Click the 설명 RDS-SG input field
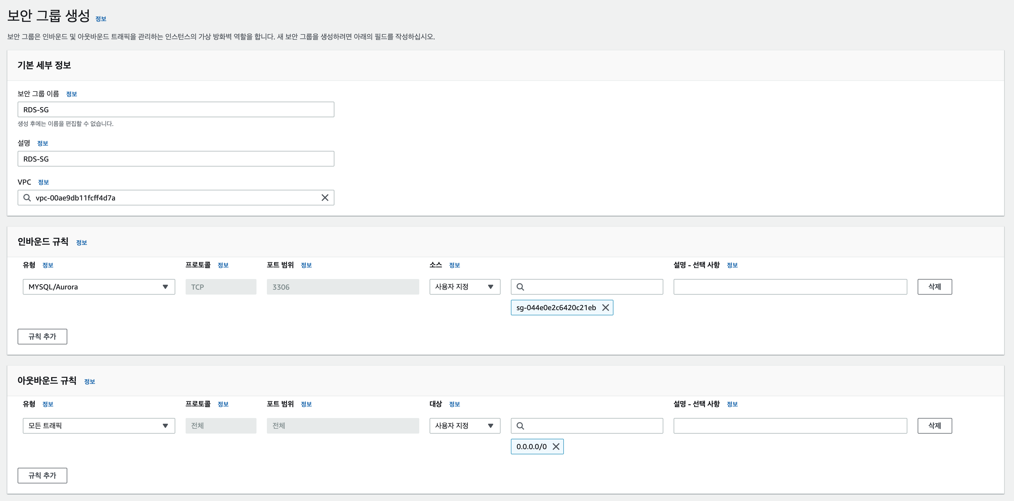The image size is (1014, 501). tap(175, 159)
